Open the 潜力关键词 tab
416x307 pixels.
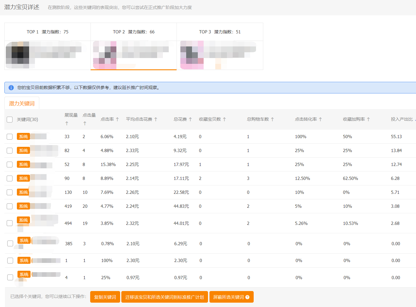tap(22, 104)
